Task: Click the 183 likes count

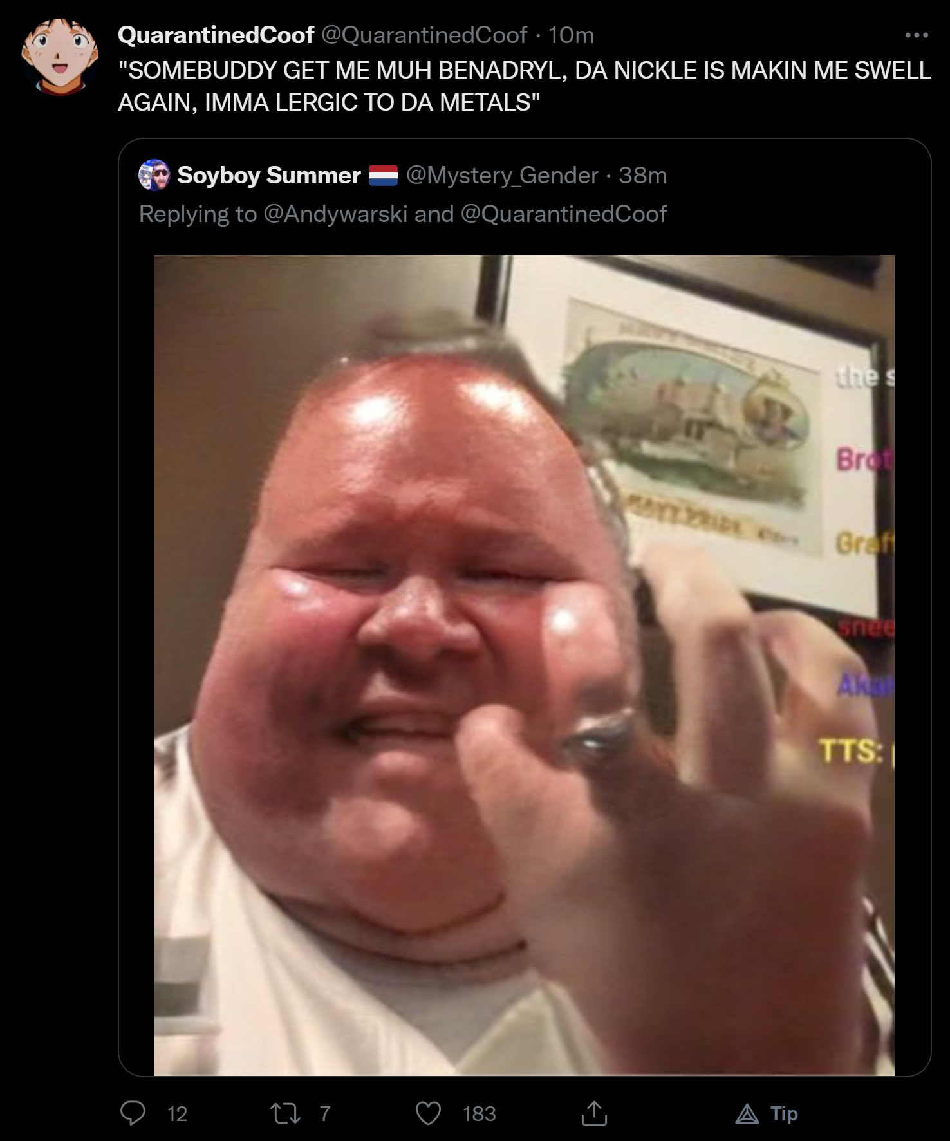Action: point(480,1114)
